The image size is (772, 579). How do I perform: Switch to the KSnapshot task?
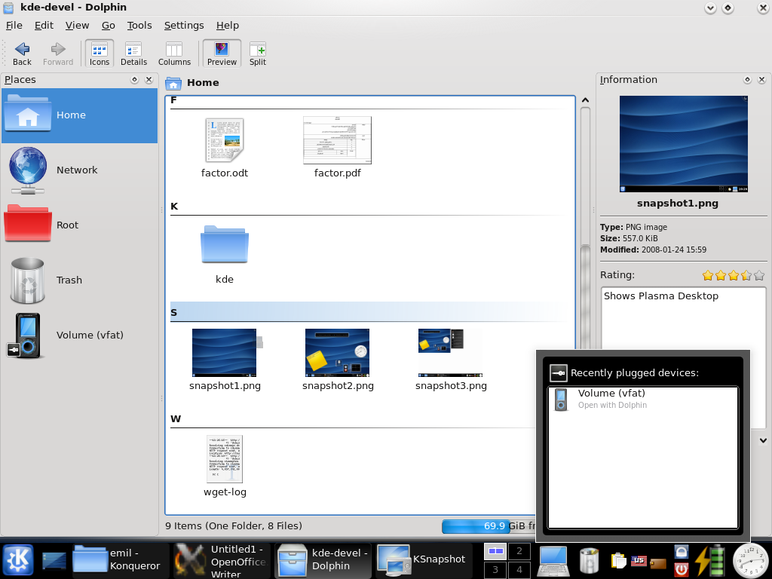click(x=424, y=560)
